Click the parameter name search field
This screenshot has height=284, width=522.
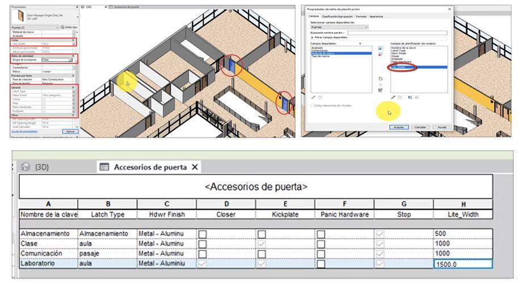click(397, 33)
